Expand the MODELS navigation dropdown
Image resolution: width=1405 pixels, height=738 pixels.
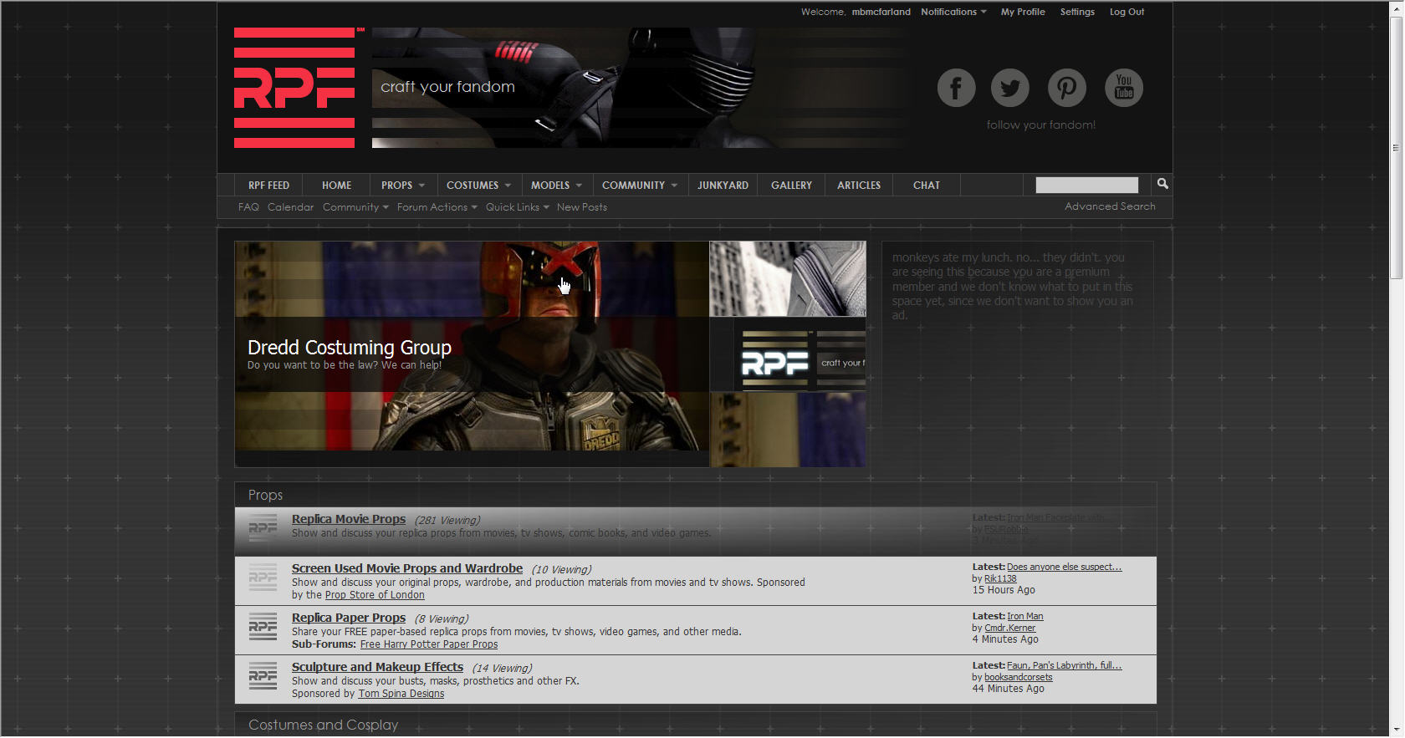(x=556, y=186)
